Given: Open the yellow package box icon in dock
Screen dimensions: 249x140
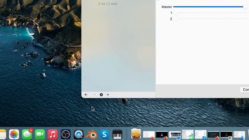Looking at the screenshot, I should point(136,134).
